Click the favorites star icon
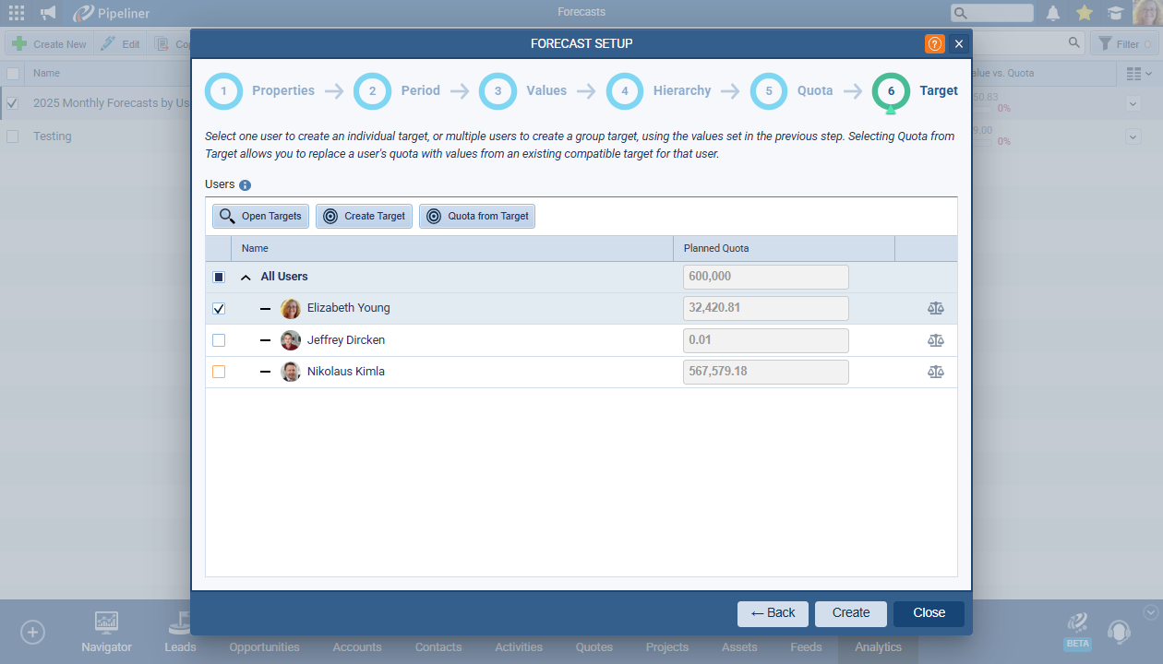 pos(1085,13)
